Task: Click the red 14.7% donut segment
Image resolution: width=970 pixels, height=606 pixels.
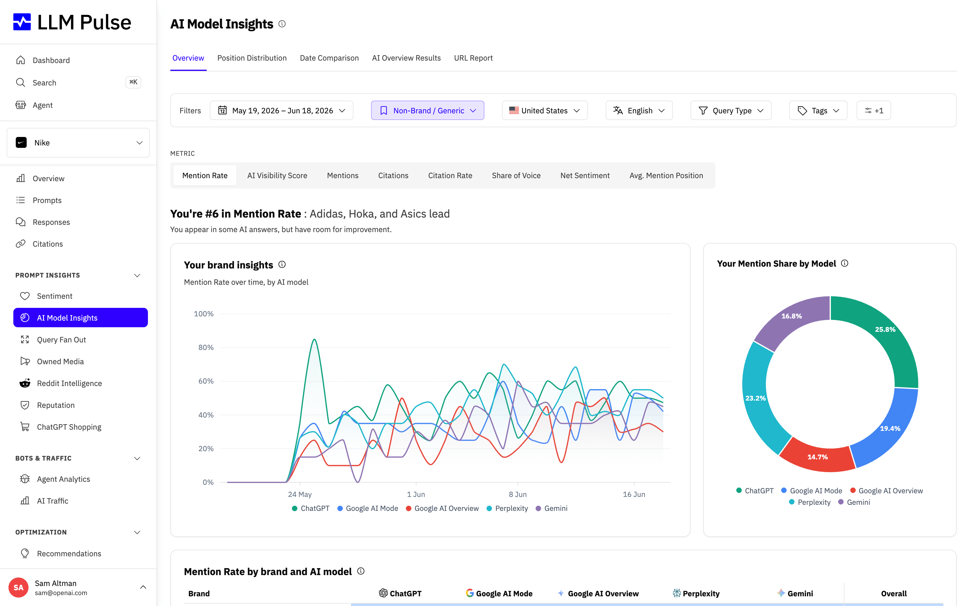Action: coord(818,457)
